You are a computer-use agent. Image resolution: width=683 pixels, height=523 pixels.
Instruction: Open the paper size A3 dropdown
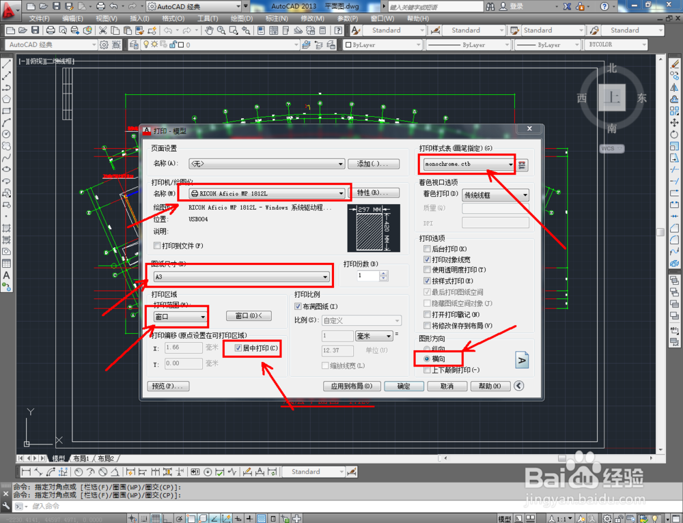241,277
